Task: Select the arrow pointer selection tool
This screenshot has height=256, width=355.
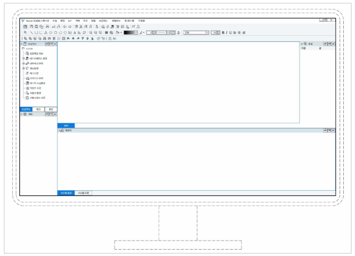Action: 24,32
